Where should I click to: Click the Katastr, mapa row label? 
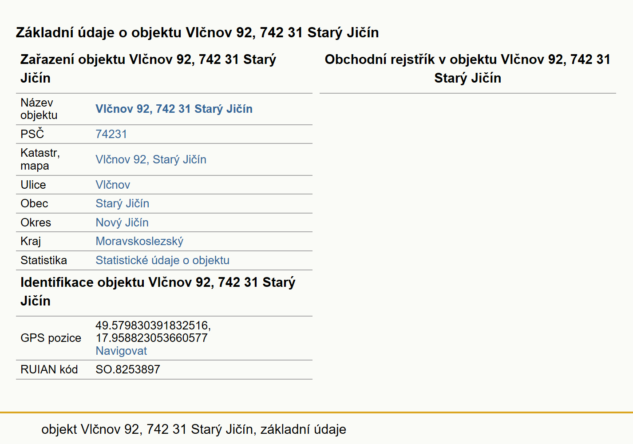(40, 159)
